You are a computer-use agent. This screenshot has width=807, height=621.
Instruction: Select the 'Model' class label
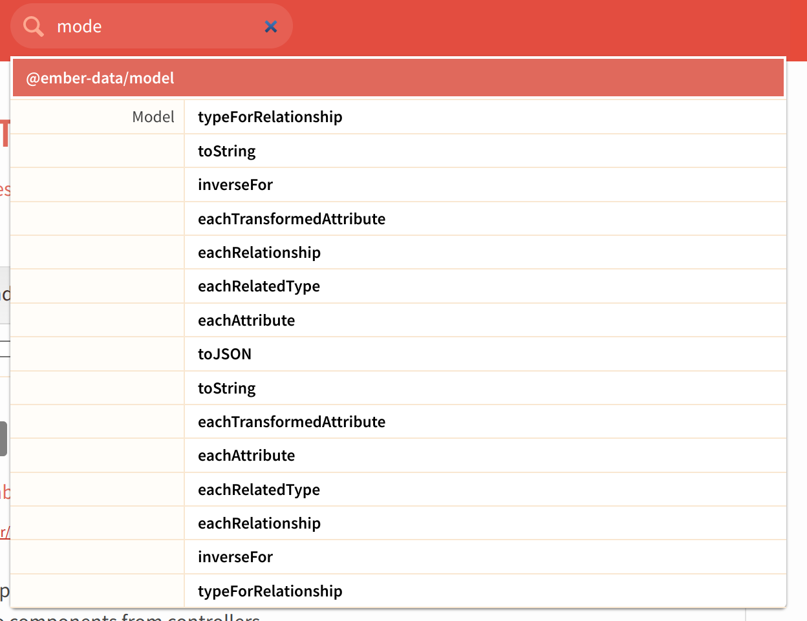point(153,117)
